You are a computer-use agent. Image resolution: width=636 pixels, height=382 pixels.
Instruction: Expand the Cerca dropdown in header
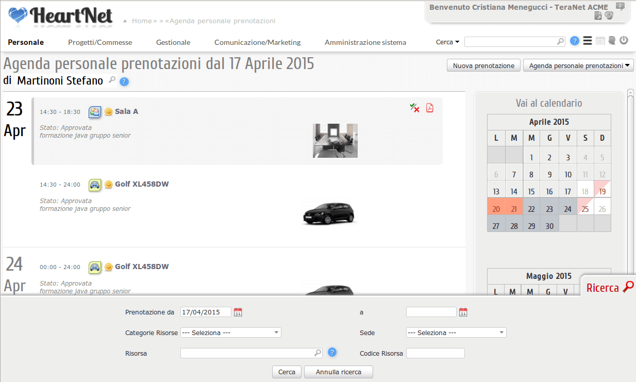447,42
